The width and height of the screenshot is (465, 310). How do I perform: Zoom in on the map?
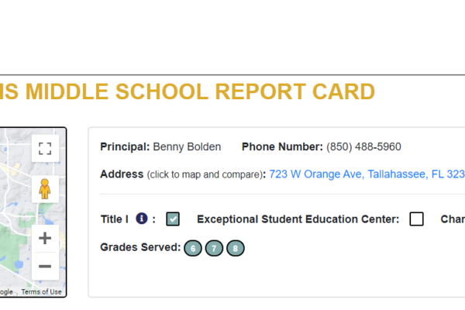45,238
